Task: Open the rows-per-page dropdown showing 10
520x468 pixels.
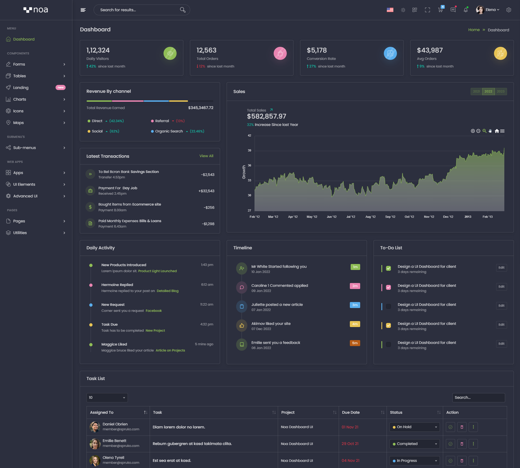Action: [107, 398]
